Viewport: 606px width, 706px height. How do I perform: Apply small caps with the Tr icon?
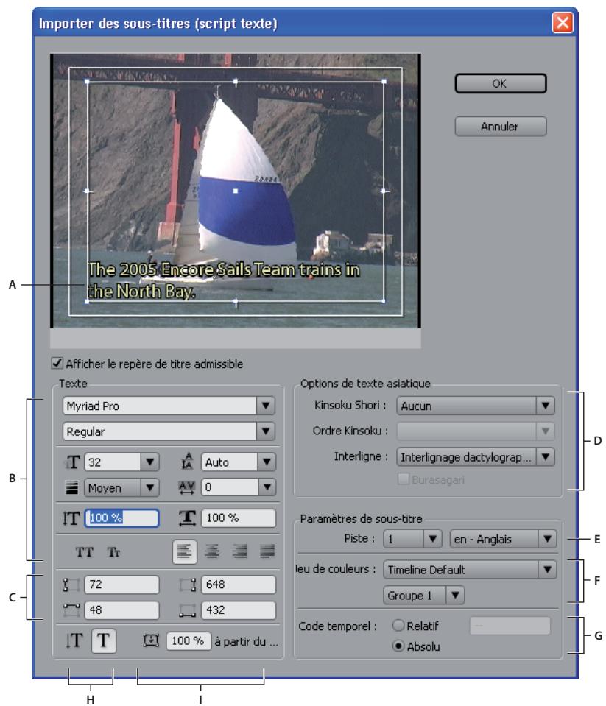tap(115, 552)
